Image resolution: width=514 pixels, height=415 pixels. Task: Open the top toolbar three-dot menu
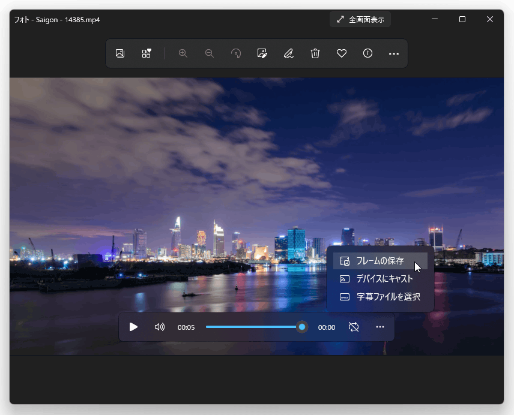[x=394, y=54]
